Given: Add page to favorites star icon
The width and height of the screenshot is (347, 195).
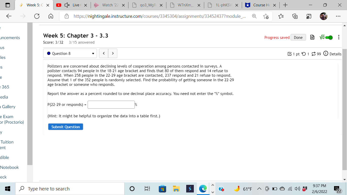Looking at the screenshot, I should [x=266, y=17].
